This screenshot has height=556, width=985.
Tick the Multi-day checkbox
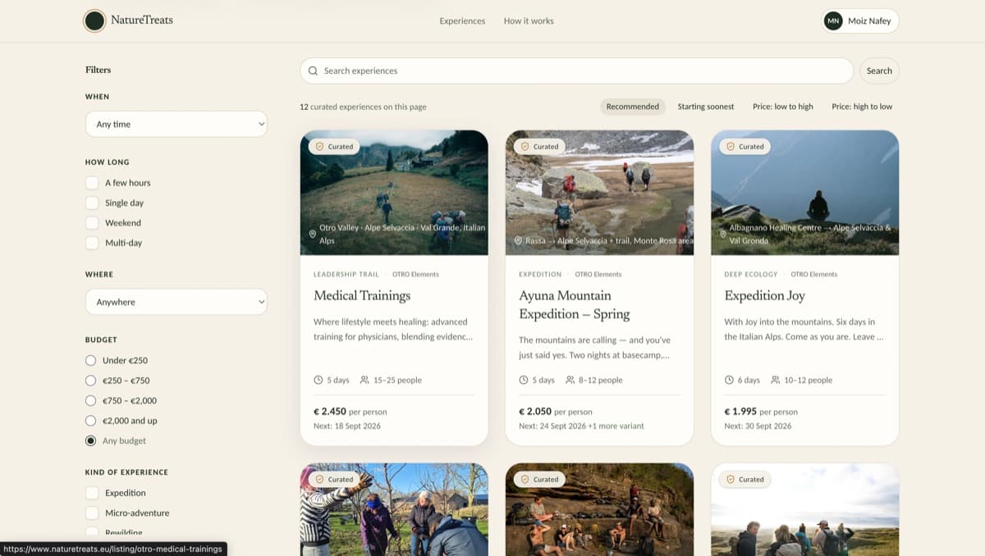[92, 243]
